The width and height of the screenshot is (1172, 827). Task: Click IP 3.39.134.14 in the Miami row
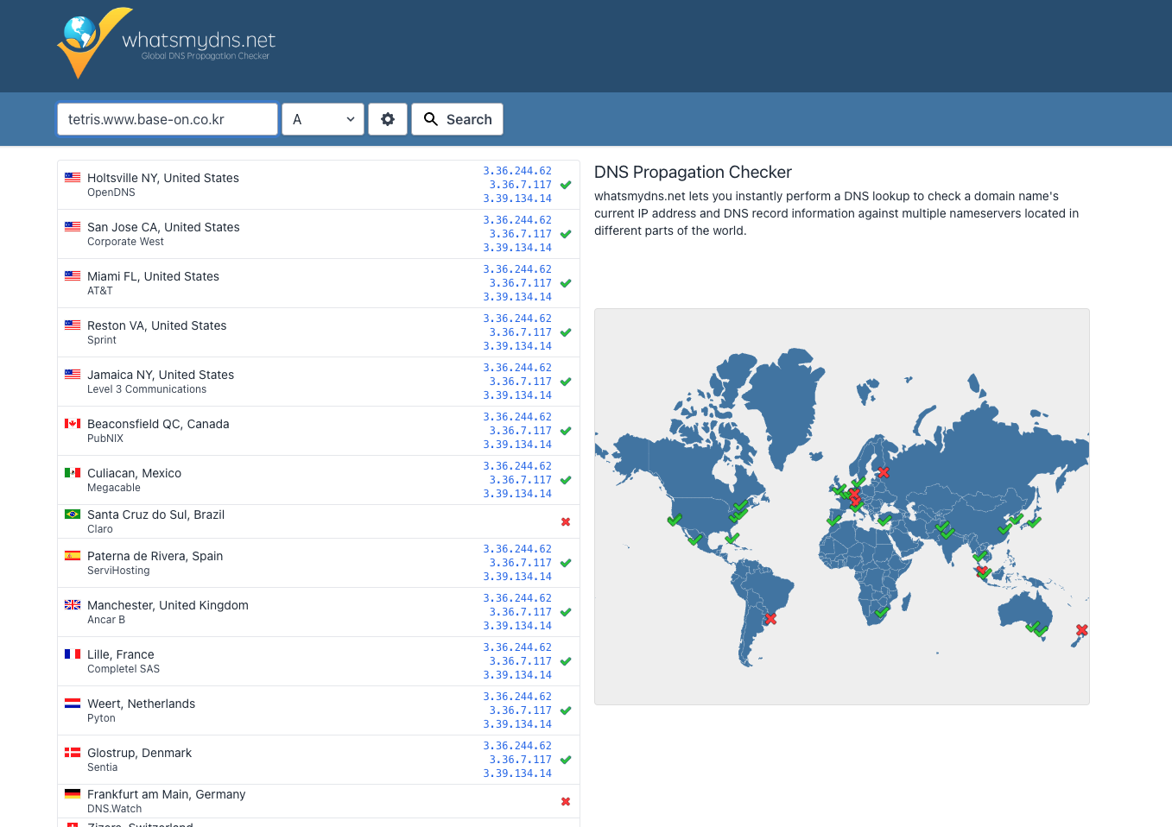[x=517, y=297]
